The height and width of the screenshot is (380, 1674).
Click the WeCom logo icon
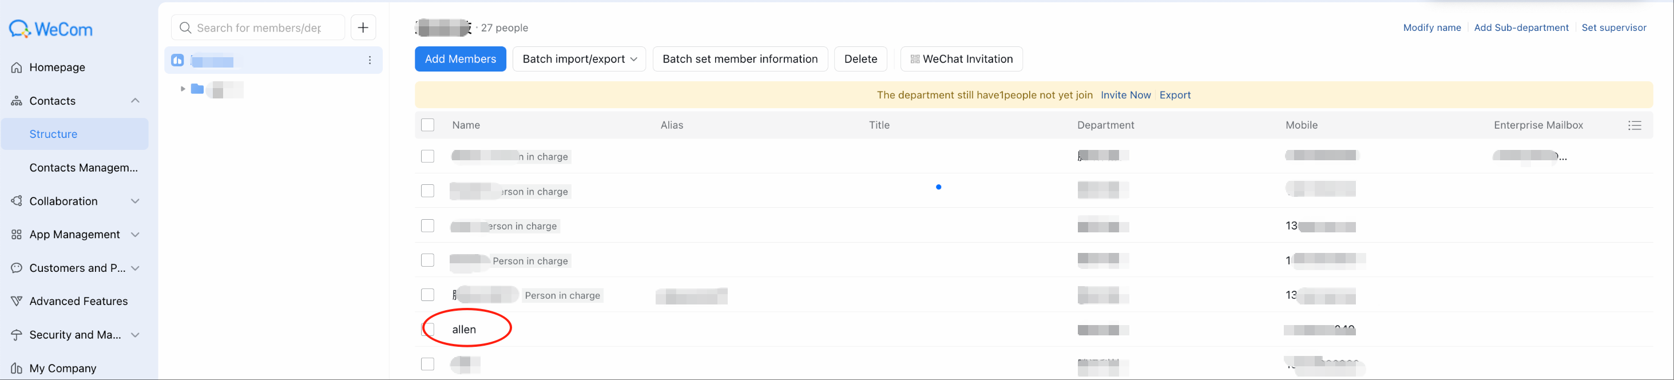[x=19, y=29]
